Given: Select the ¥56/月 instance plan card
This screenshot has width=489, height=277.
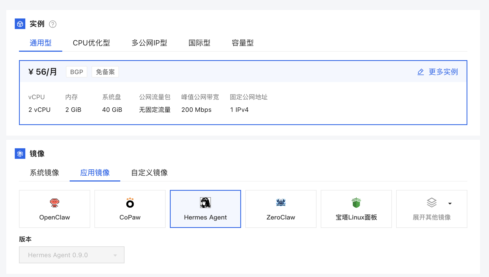Looking at the screenshot, I should (x=243, y=92).
